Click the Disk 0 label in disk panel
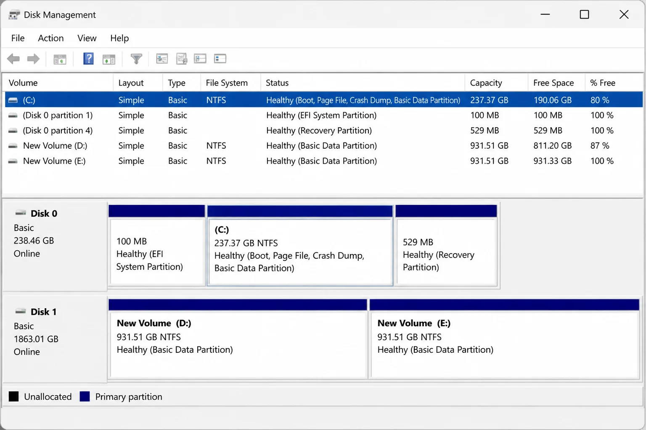Image resolution: width=646 pixels, height=430 pixels. (x=44, y=213)
